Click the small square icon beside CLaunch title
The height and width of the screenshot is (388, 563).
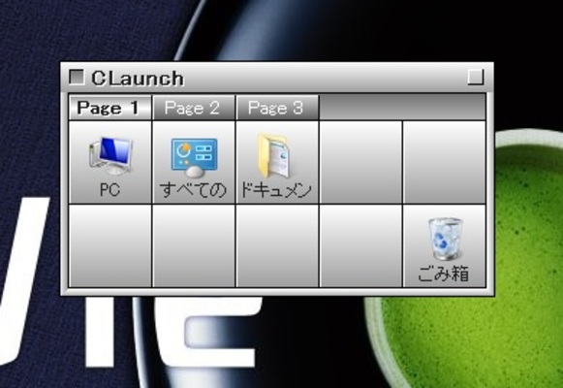(77, 78)
